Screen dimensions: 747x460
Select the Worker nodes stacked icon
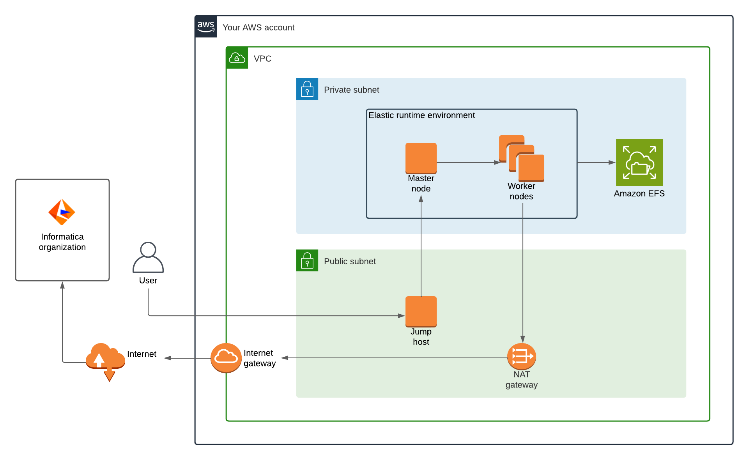tap(522, 158)
